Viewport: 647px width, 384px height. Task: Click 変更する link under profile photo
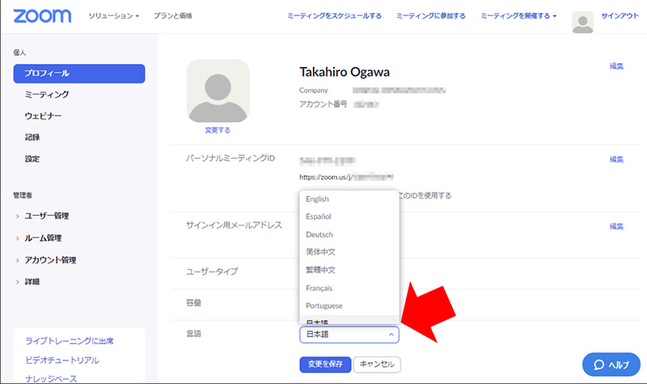[x=218, y=129]
